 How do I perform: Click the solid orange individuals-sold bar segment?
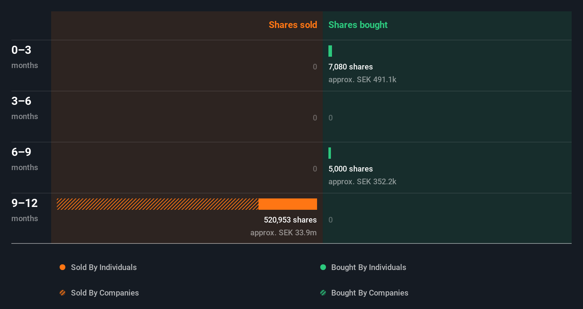point(288,204)
